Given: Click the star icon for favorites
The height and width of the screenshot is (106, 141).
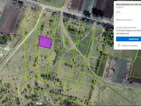Looking at the screenshot, I should [119, 45].
